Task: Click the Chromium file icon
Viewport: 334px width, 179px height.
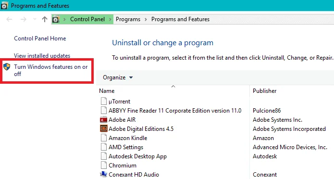Action: click(103, 166)
